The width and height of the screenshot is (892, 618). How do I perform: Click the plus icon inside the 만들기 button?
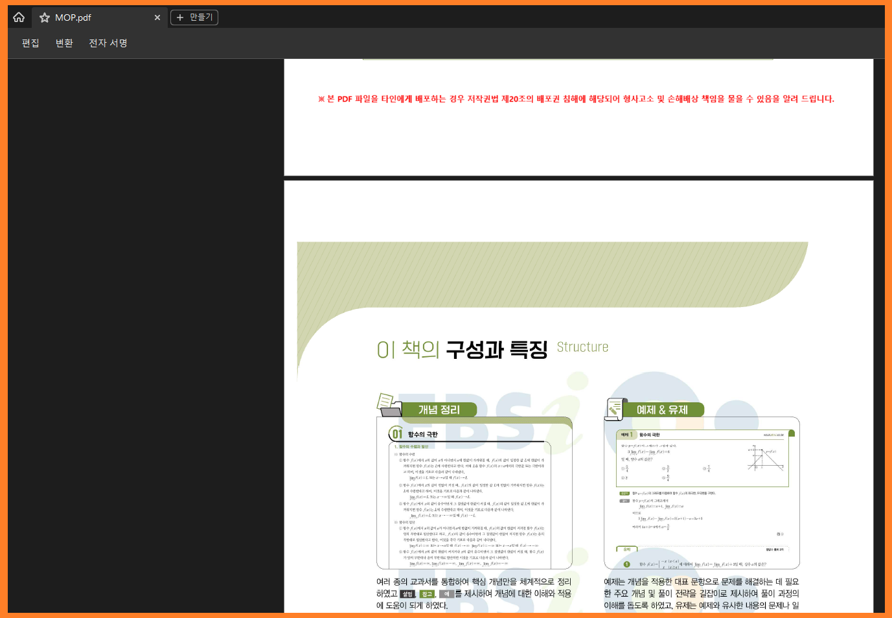180,17
